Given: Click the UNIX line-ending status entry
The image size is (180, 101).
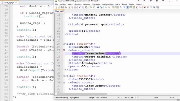Looking at the screenshot, I should click(x=156, y=98).
